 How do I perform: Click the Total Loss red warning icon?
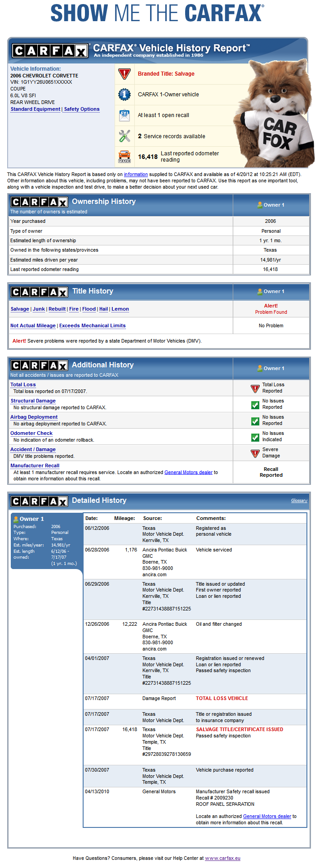[x=255, y=388]
